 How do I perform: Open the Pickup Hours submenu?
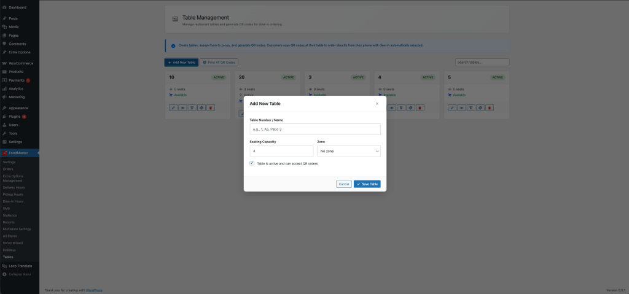(x=13, y=194)
